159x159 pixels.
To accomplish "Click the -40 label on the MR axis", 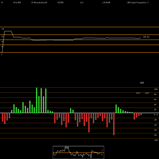I will tap(155, 125).
